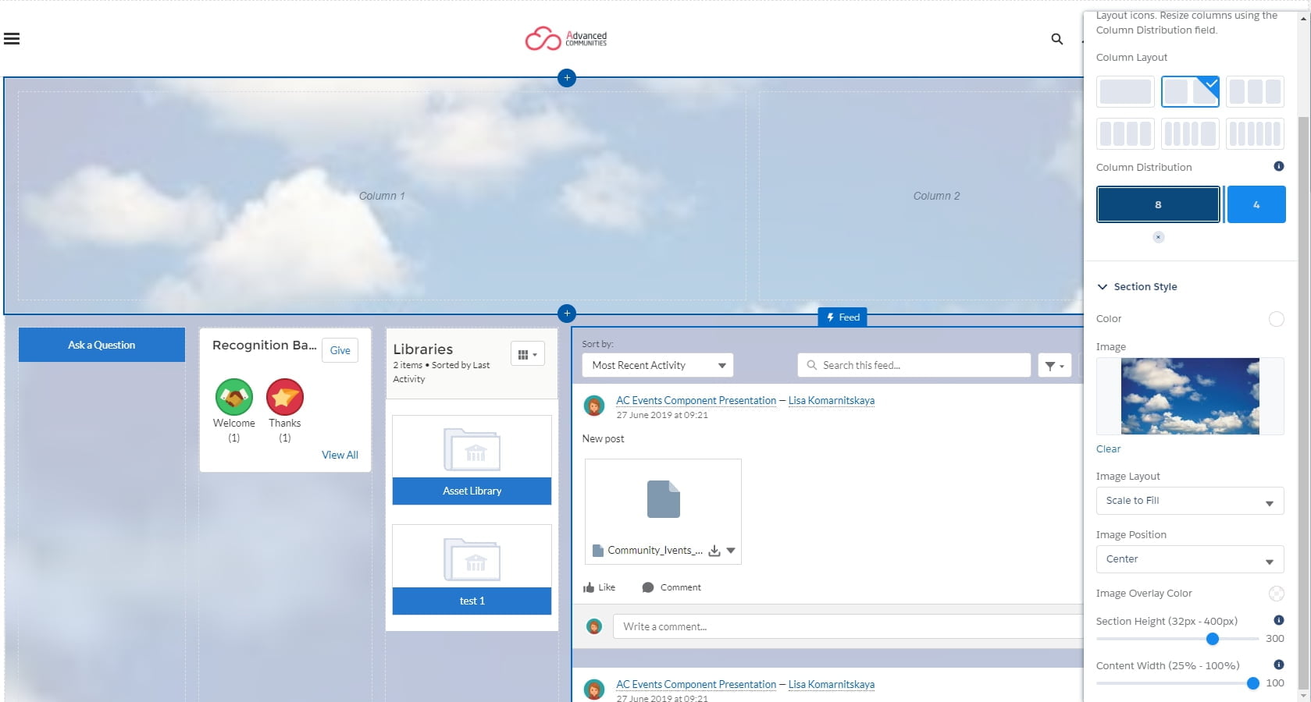Click the plus icon to add a new section
This screenshot has width=1311, height=702.
pos(567,78)
